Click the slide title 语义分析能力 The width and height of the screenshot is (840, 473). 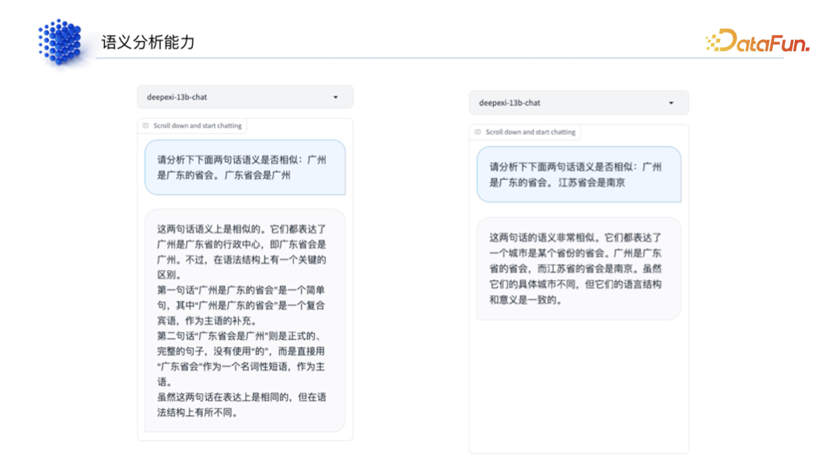point(148,42)
